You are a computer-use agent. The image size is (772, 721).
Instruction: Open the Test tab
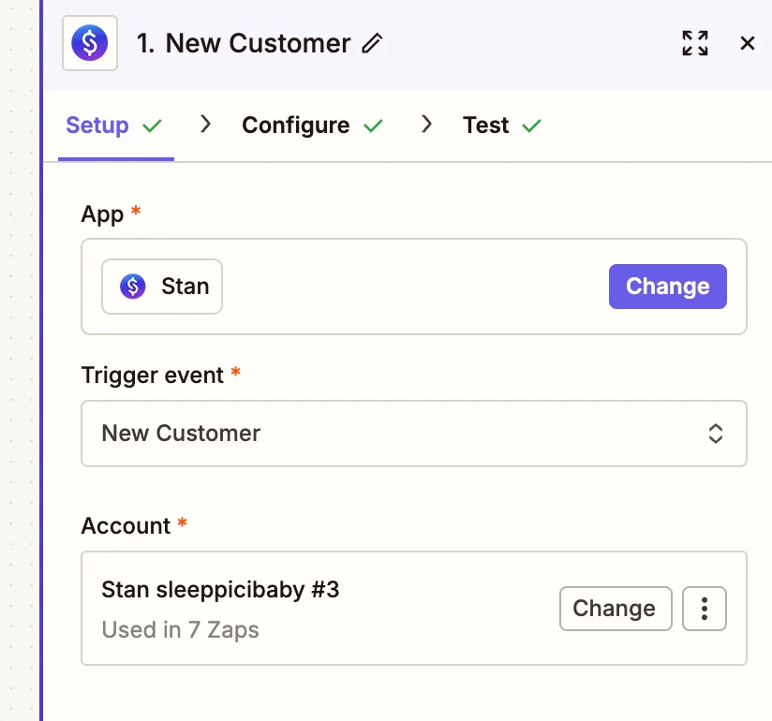click(485, 125)
